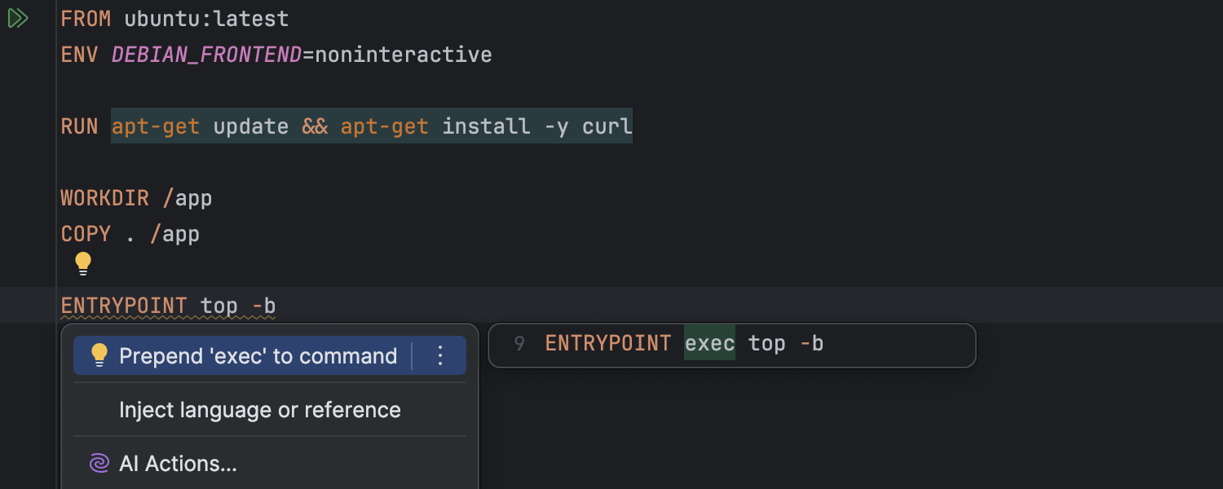The height and width of the screenshot is (489, 1223).
Task: Click the "noninteractive" value
Action: coord(404,55)
